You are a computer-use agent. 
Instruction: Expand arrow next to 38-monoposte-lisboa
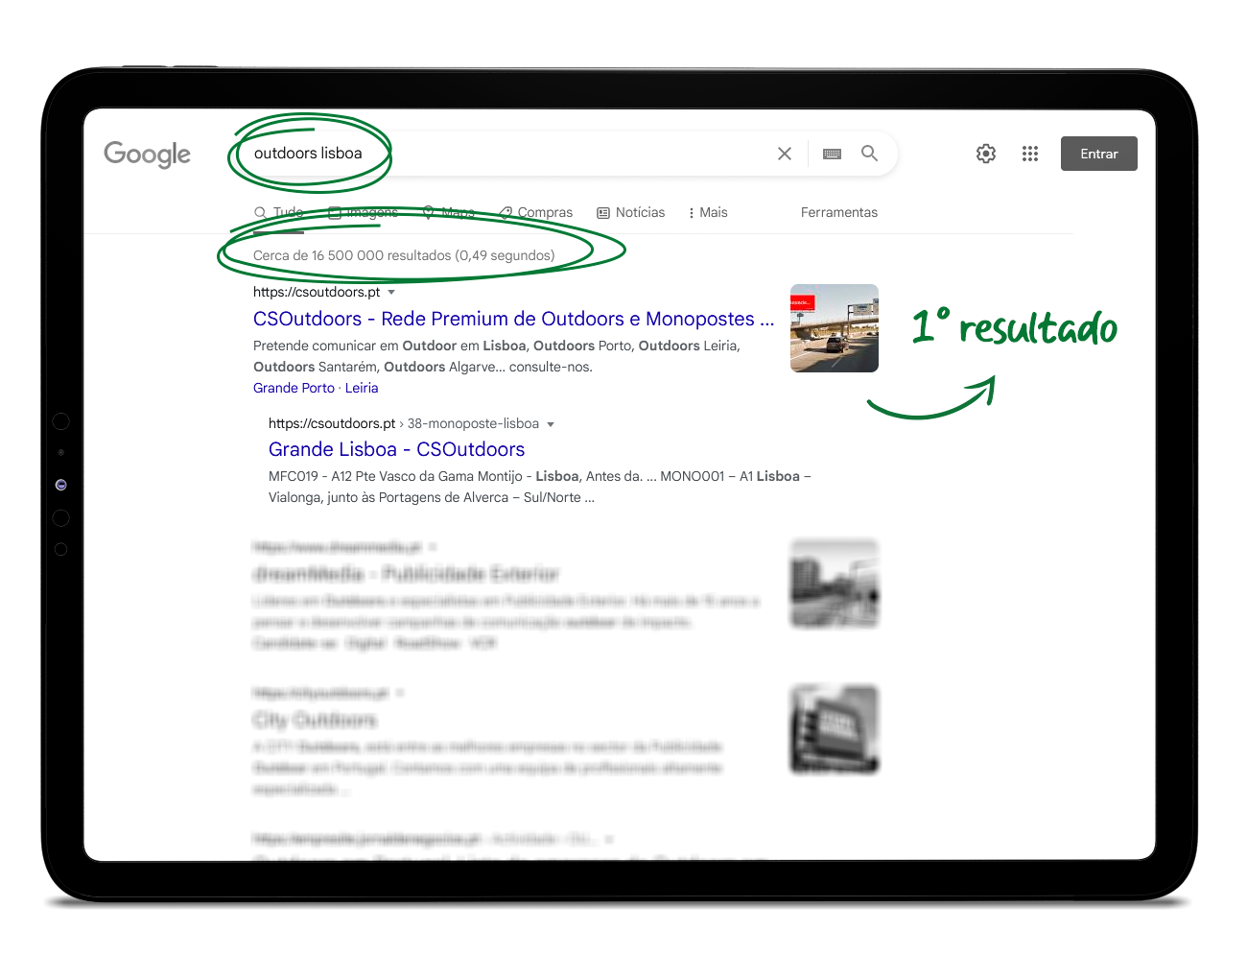(551, 423)
